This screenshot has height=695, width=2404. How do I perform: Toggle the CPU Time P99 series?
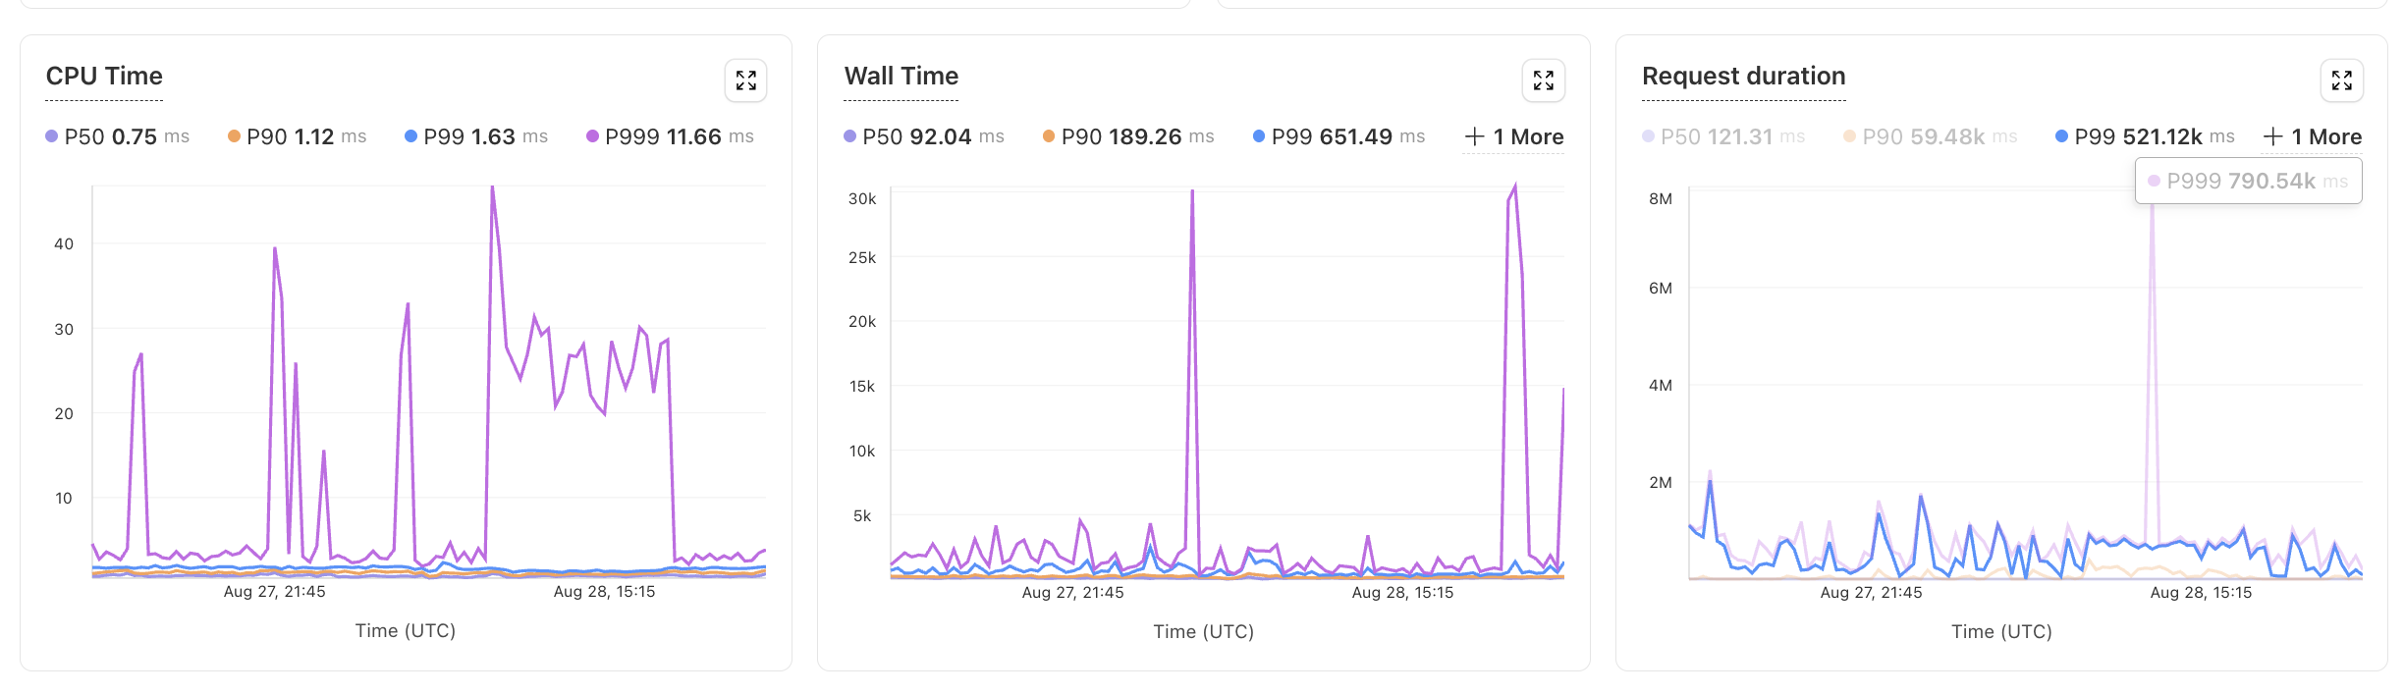[x=475, y=136]
